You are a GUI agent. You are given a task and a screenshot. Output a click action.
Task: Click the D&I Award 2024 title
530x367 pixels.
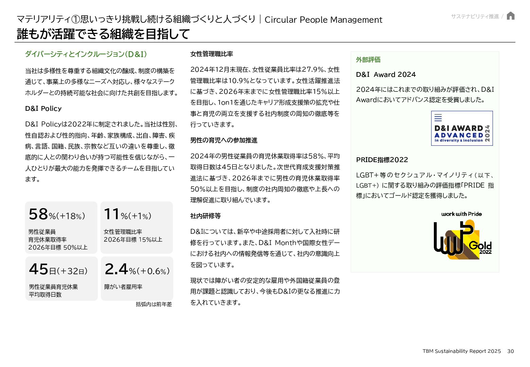point(386,74)
